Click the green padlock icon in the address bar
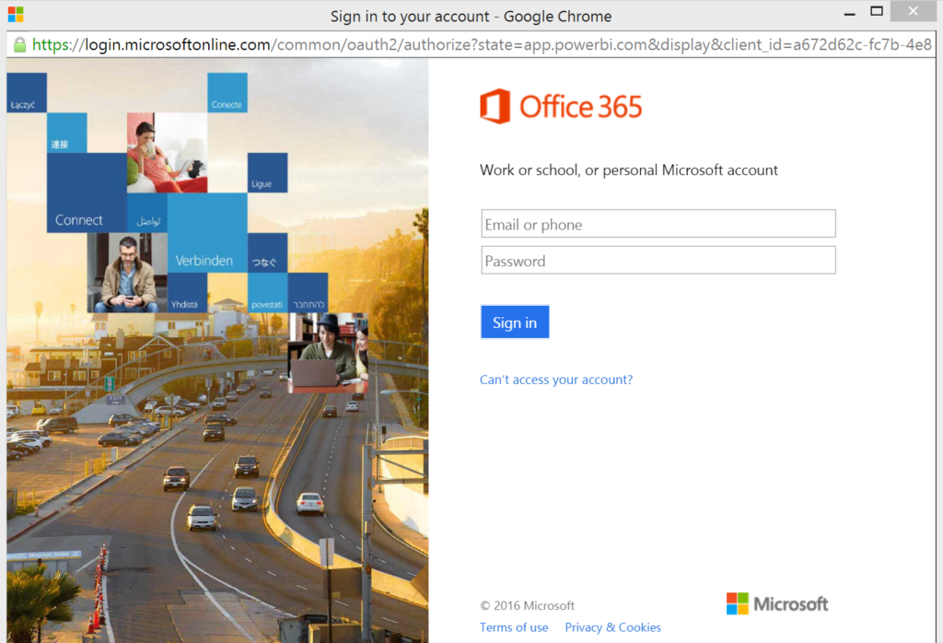 (x=20, y=43)
